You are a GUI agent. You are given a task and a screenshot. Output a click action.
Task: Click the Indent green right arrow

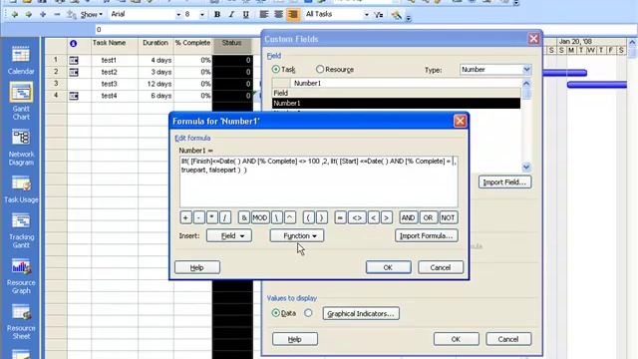tap(29, 15)
